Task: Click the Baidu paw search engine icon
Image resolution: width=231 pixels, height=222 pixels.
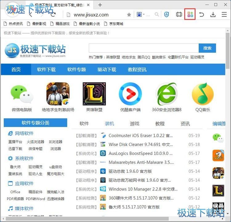Action: pyautogui.click(x=139, y=14)
